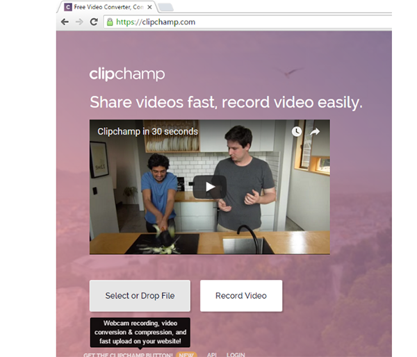
Task: Open a new tab with the blank tab button
Action: (165, 8)
